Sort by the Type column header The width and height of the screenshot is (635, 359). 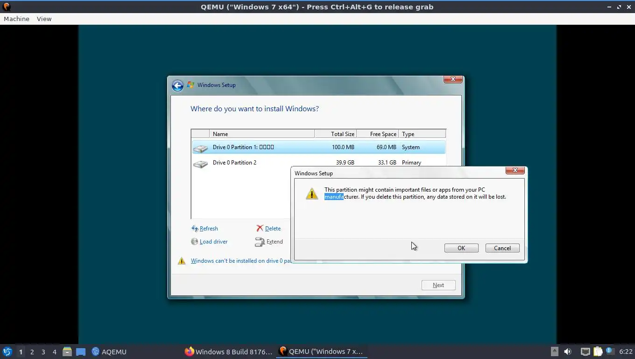click(422, 134)
